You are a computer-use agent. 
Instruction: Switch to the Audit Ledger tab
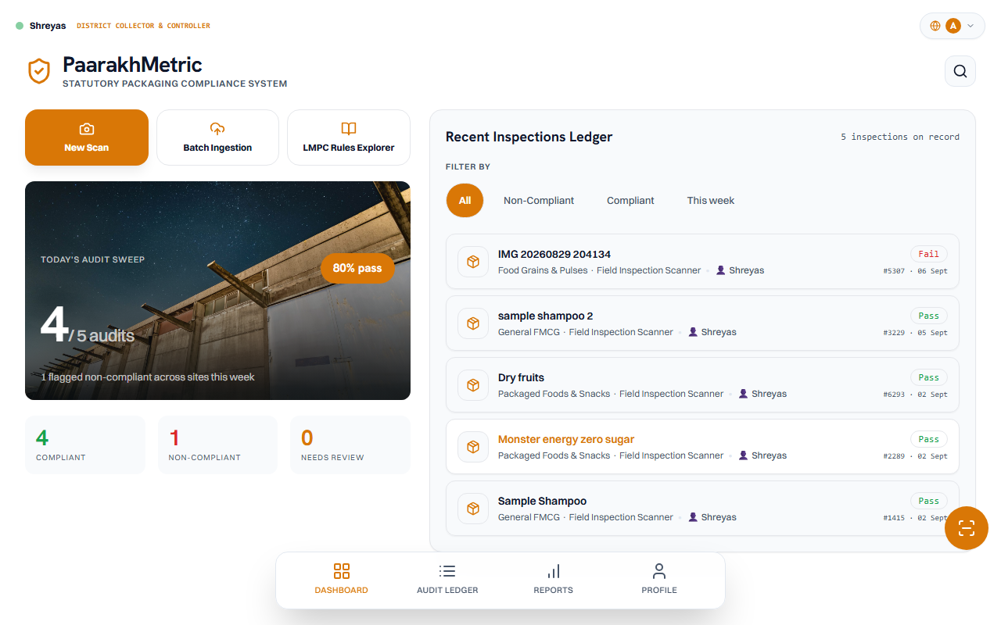coord(447,579)
